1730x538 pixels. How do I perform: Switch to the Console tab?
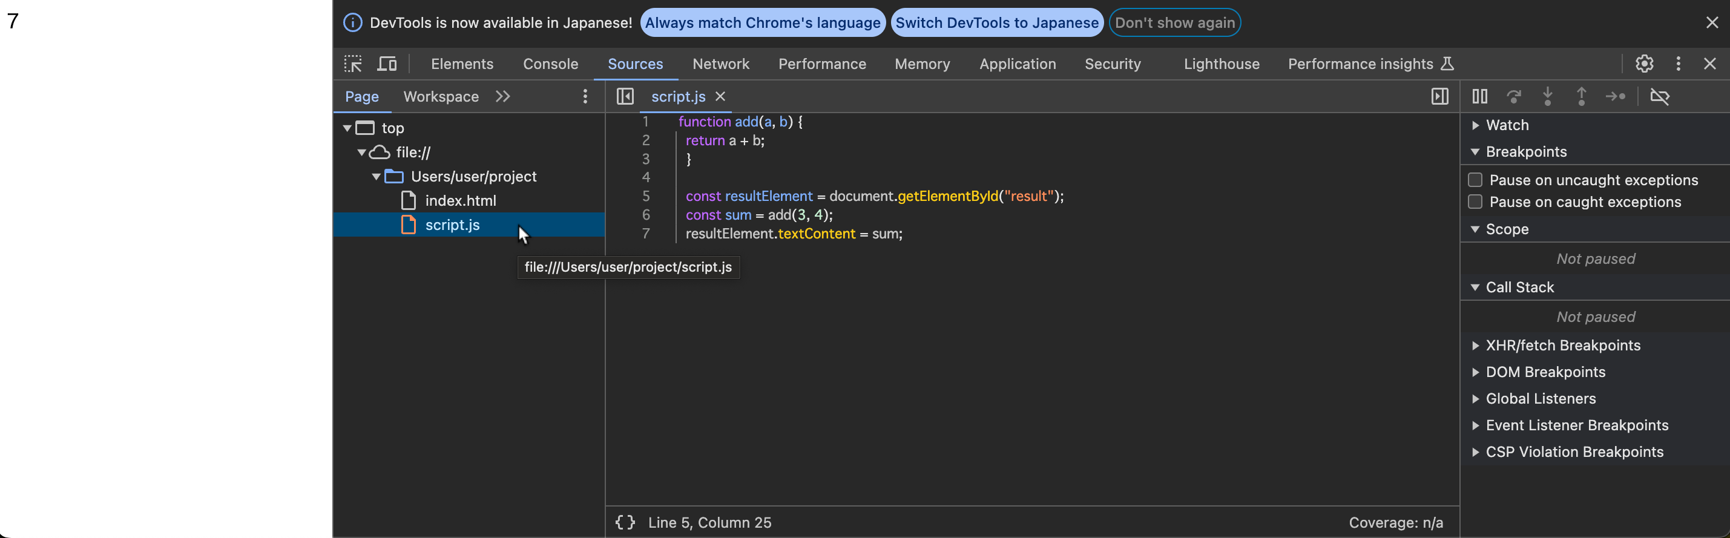[x=550, y=64]
